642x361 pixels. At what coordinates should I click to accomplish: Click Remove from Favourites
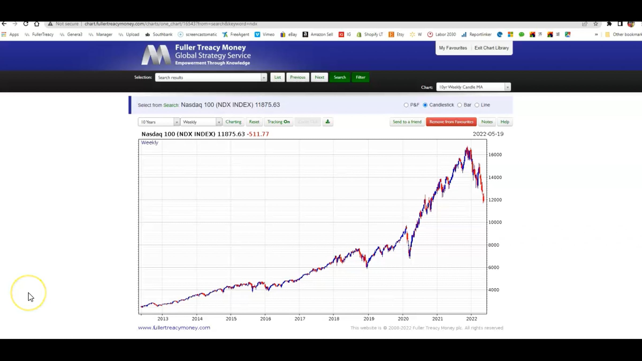point(451,122)
